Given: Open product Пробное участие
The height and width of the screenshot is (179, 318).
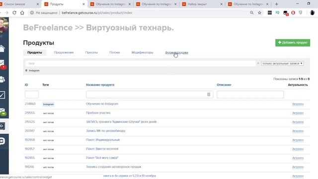Looking at the screenshot, I should (x=98, y=113).
